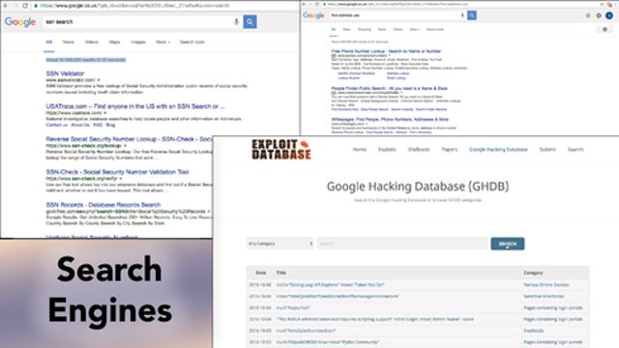Viewport: 619px width, 348px height.
Task: Open Footholds category link in GHDB table
Action: click(x=534, y=331)
